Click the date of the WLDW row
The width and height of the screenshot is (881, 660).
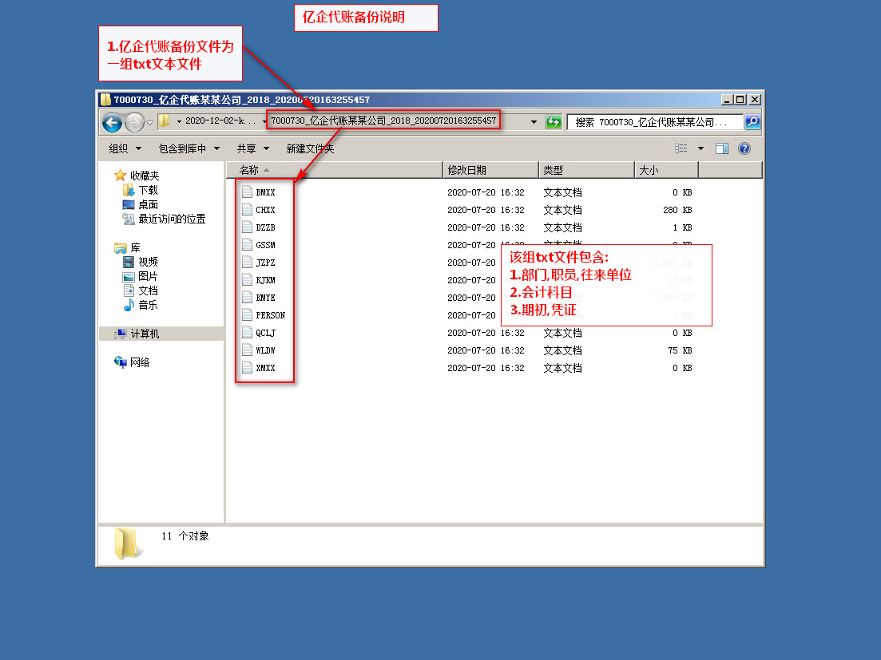tap(486, 350)
